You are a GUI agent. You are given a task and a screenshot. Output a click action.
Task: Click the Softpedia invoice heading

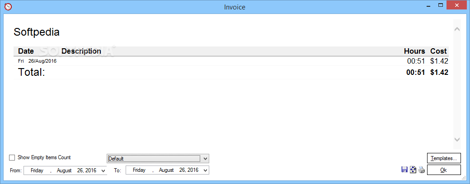tap(37, 32)
